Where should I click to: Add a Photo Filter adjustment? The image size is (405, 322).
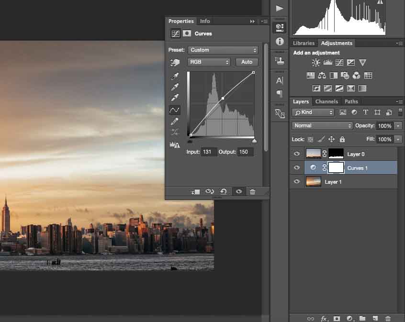click(x=345, y=76)
